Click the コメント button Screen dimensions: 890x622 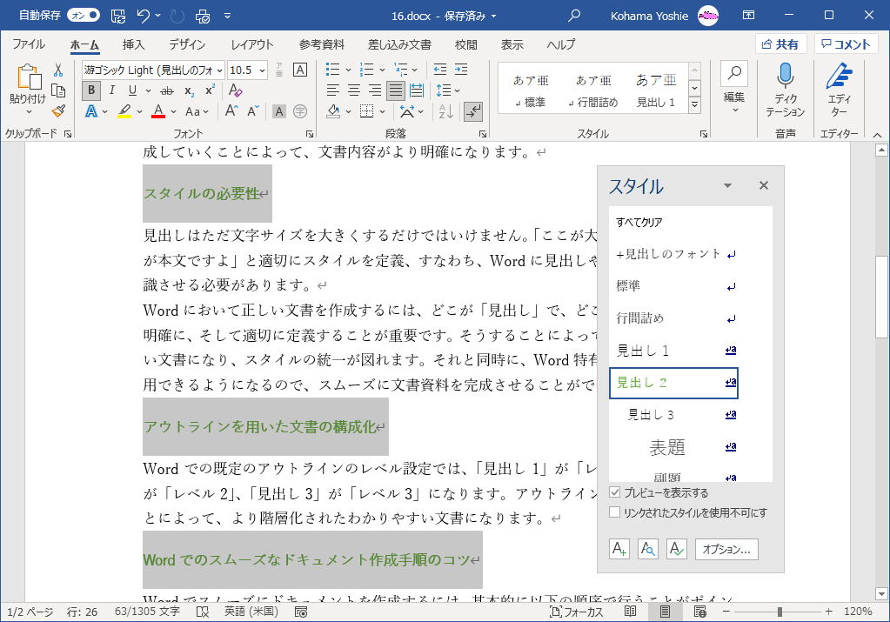[x=846, y=44]
